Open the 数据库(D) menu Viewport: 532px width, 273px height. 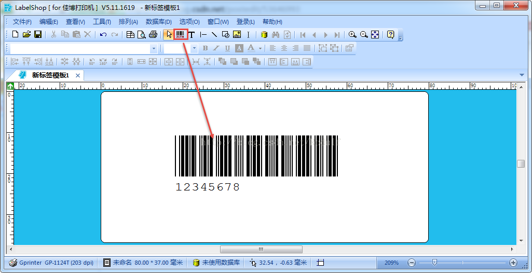pos(158,22)
